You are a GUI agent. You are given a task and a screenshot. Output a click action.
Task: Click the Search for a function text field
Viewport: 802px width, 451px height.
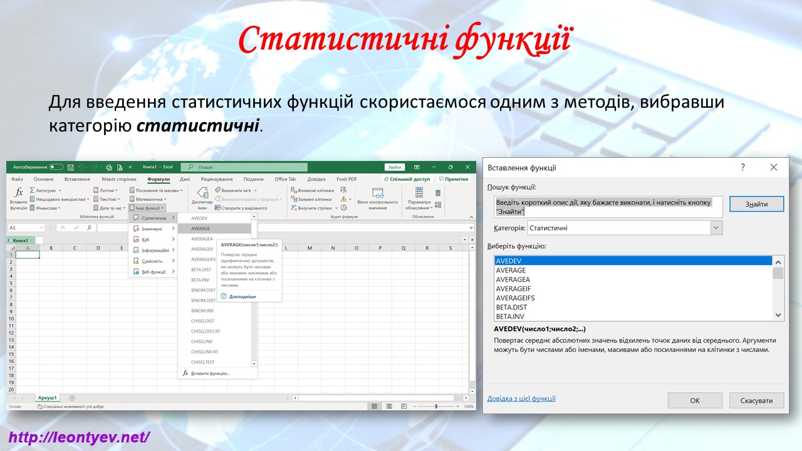pos(608,207)
